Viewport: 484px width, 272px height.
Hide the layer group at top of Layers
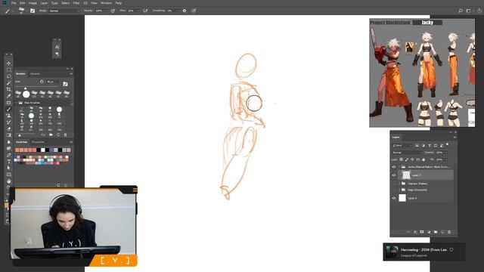click(394, 167)
